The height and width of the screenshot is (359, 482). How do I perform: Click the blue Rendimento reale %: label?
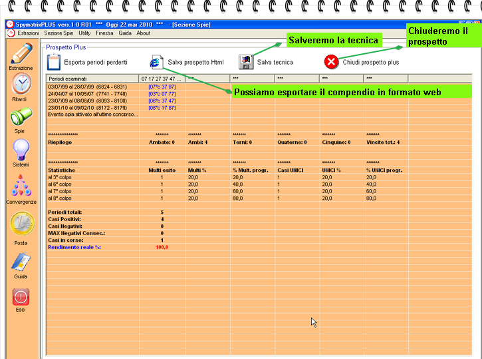(74, 247)
